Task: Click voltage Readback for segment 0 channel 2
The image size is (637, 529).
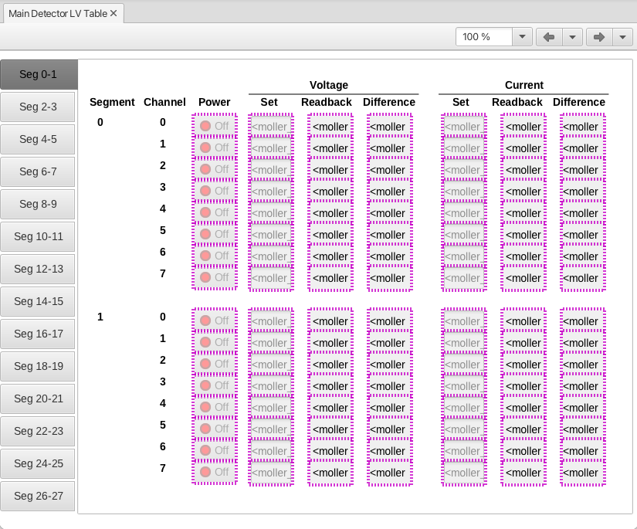Action: 330,170
